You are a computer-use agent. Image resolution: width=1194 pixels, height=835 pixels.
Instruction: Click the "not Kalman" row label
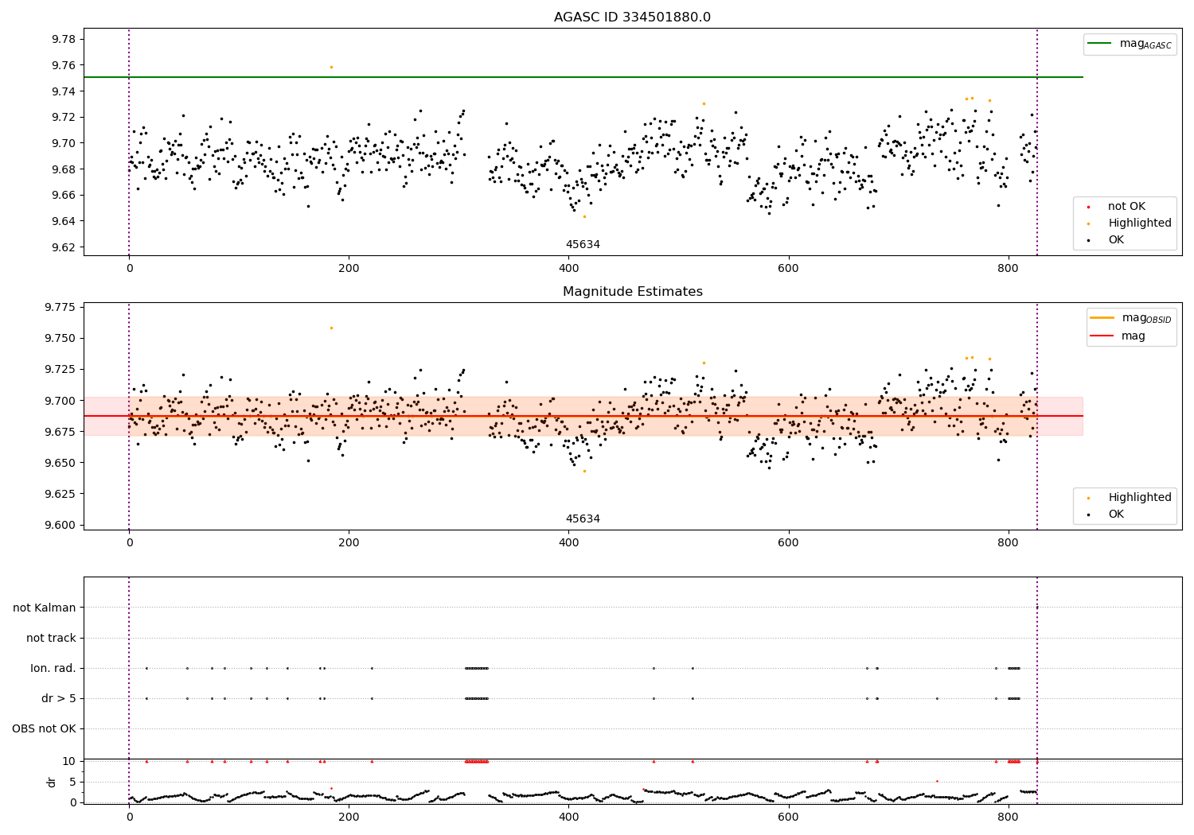[45, 608]
